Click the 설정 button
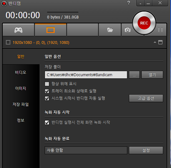 (x=146, y=150)
